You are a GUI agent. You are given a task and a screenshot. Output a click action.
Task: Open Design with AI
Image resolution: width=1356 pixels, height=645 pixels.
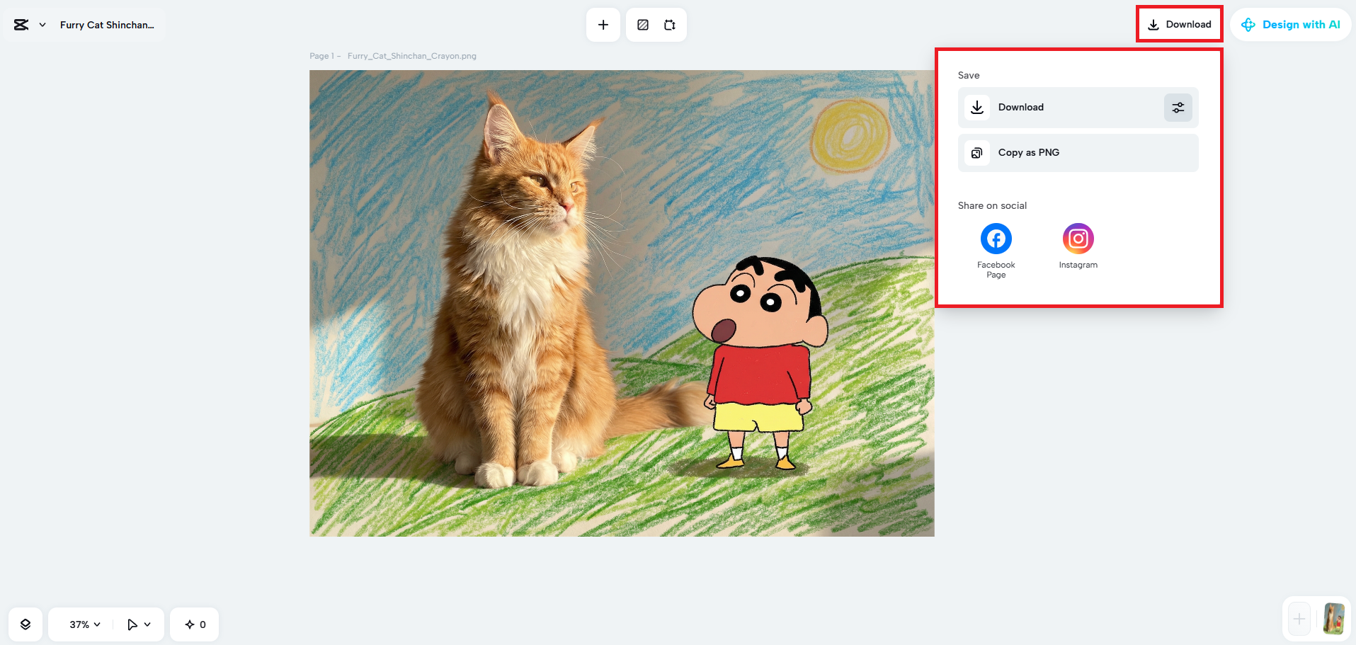coord(1291,24)
